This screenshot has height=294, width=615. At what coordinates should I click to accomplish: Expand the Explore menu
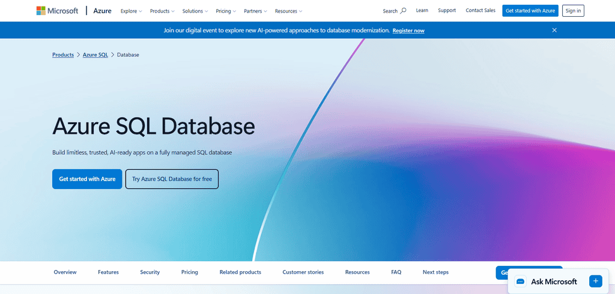(132, 11)
